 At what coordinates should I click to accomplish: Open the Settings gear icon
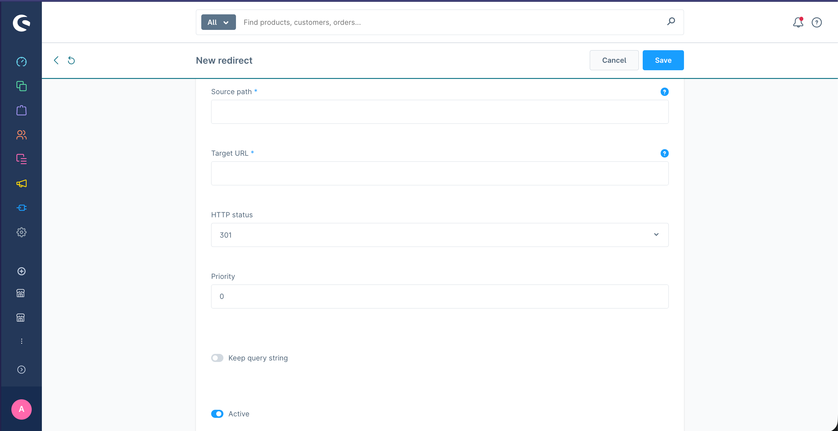pyautogui.click(x=22, y=232)
